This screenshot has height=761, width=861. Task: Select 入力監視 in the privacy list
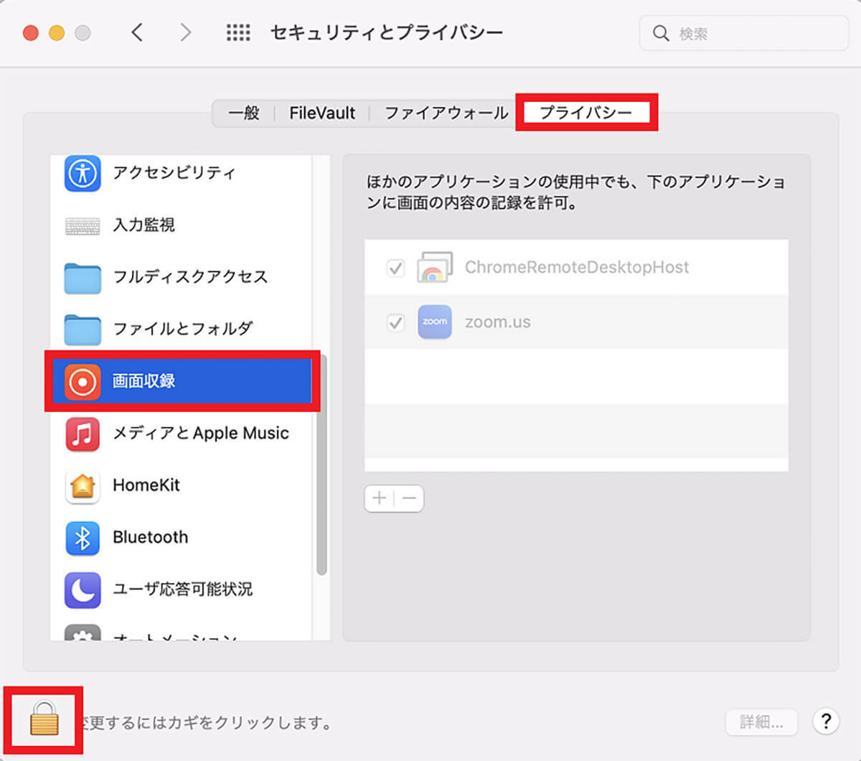pyautogui.click(x=144, y=225)
